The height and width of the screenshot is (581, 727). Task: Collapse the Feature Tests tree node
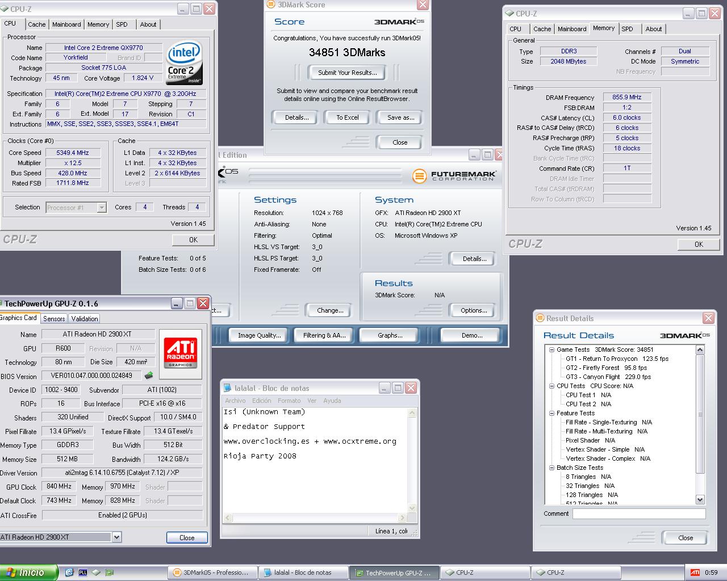pyautogui.click(x=551, y=413)
